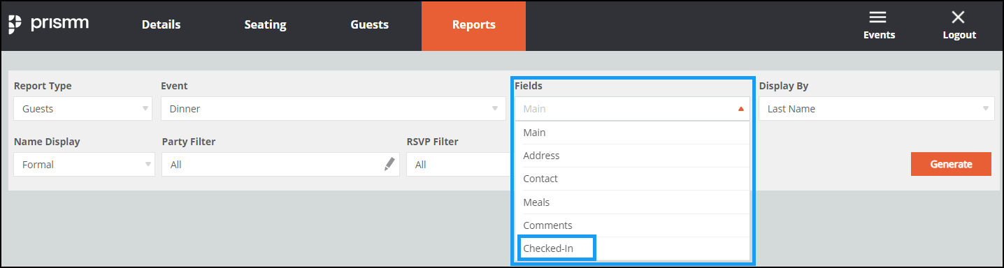
Task: Pick Comments in the Fields list
Action: [x=633, y=225]
